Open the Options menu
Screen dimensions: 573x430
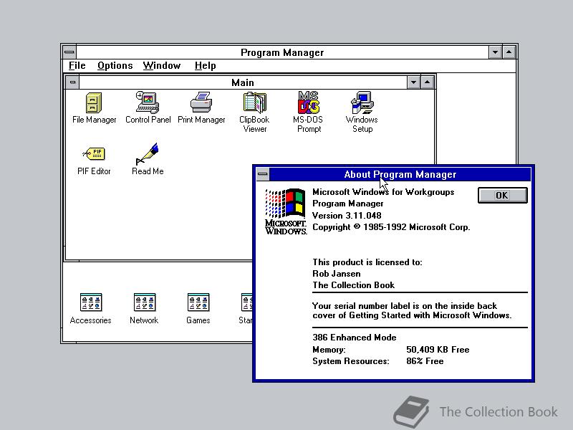pos(115,66)
